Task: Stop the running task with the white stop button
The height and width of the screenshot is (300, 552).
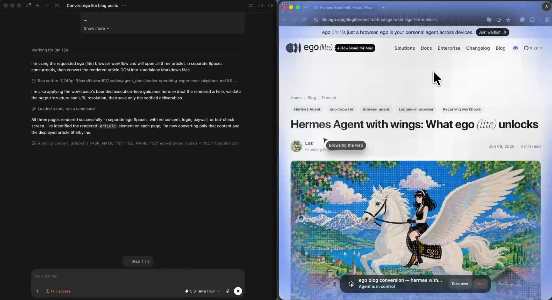Action: [238, 291]
